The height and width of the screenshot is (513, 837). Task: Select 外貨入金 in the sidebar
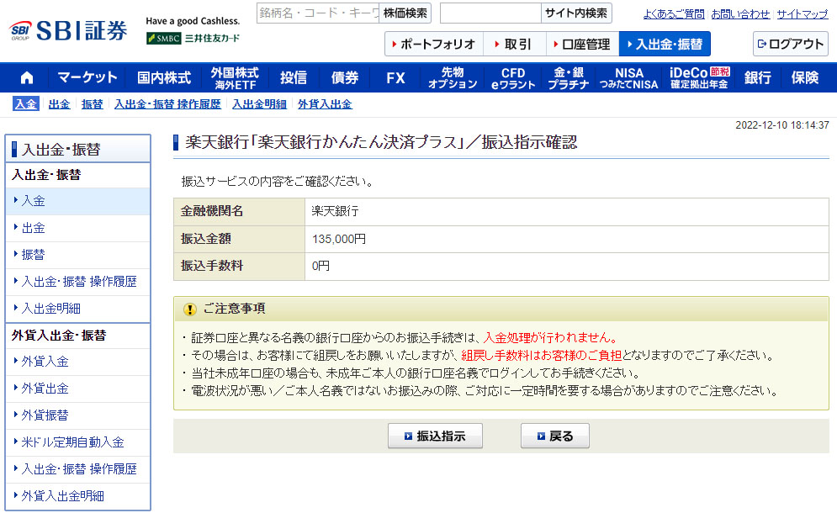[x=45, y=362]
